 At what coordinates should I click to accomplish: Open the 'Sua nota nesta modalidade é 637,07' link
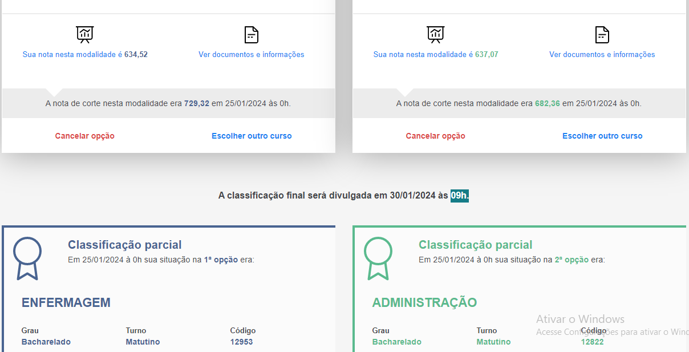click(436, 55)
